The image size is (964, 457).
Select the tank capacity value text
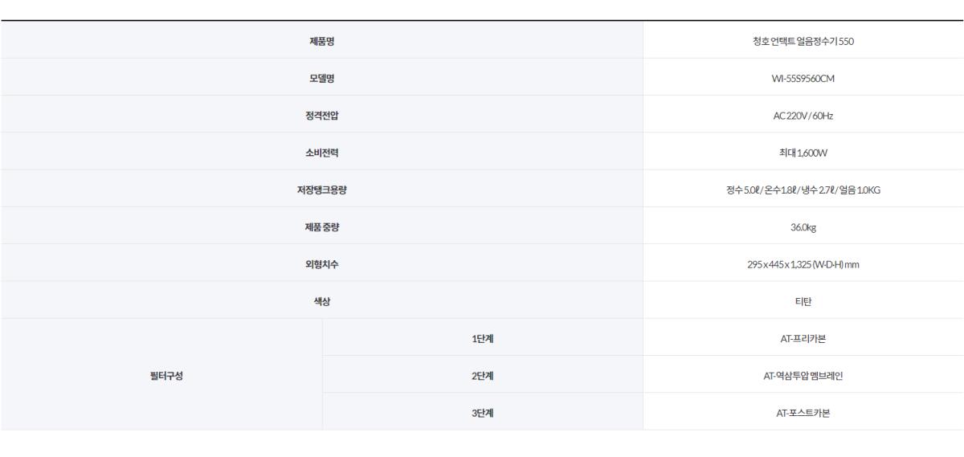tap(803, 190)
